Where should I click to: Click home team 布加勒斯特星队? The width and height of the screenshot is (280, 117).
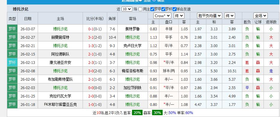60,79
